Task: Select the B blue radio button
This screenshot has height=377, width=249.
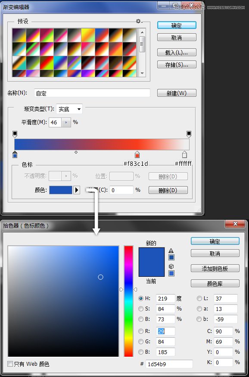Action: (x=141, y=352)
